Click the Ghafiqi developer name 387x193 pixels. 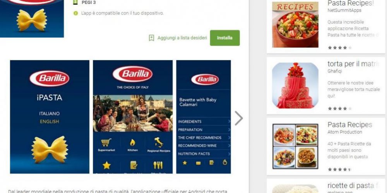pyautogui.click(x=335, y=71)
